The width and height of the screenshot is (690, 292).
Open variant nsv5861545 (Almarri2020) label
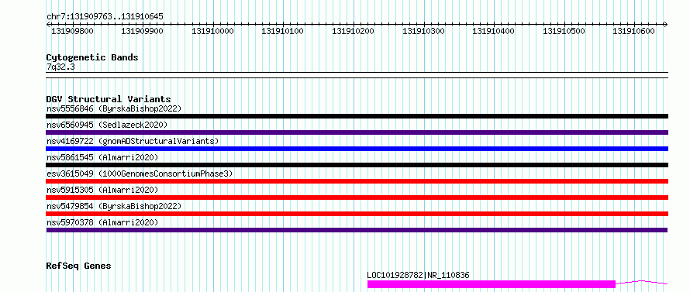(x=102, y=157)
